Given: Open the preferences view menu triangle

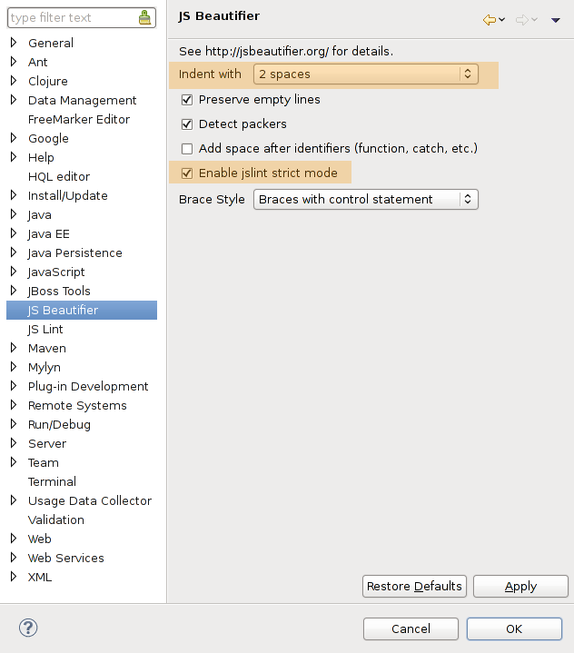Looking at the screenshot, I should pos(556,20).
